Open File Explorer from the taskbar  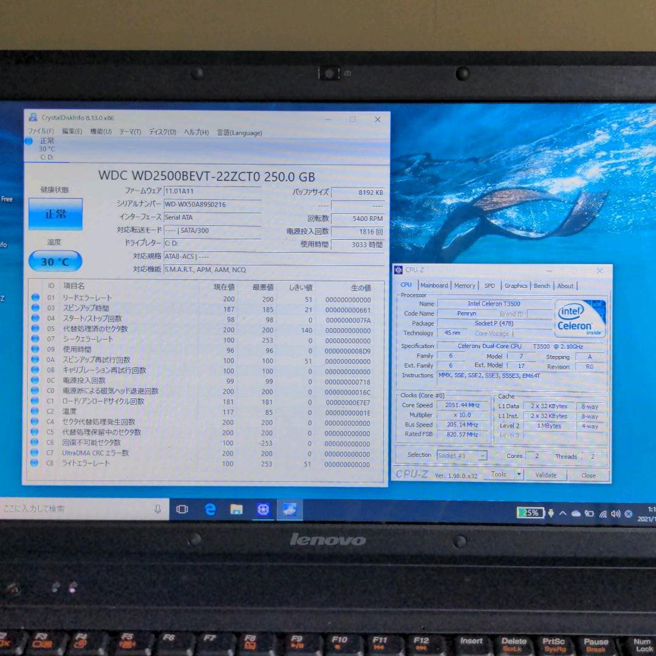pos(236,509)
